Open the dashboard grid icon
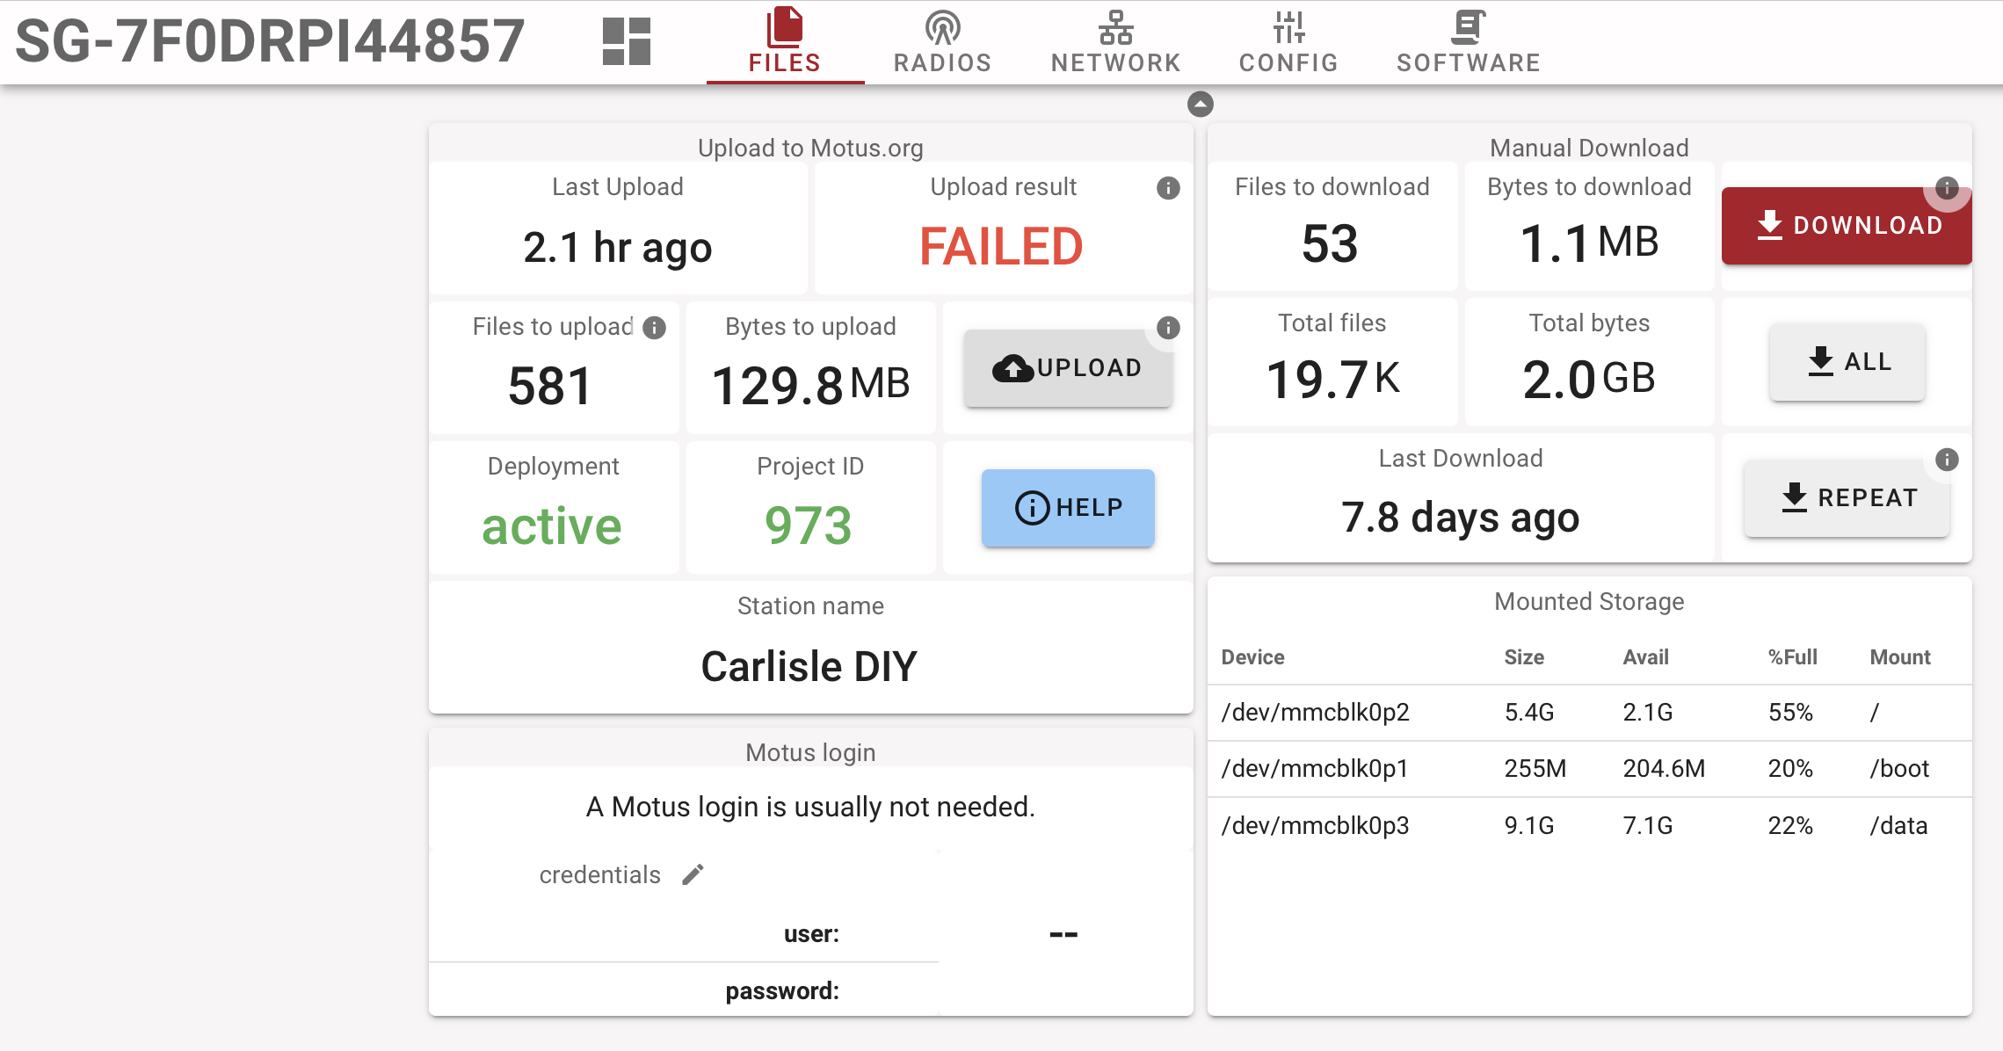This screenshot has width=2003, height=1051. click(x=626, y=41)
